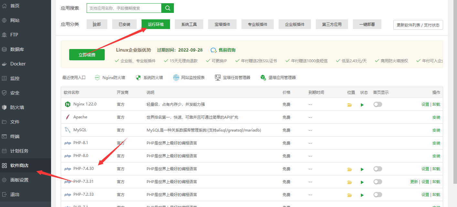The height and width of the screenshot is (207, 457).
Task: Open 网站监控报表 recent shortcut
Action: coord(189,77)
